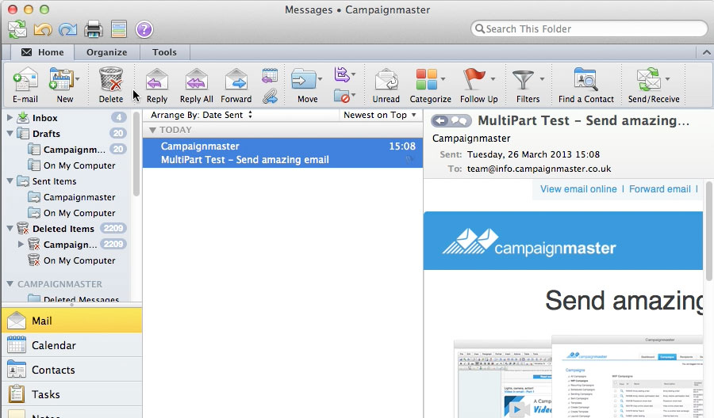Collapse the Drafts folder tree
The image size is (714, 418).
tap(10, 134)
